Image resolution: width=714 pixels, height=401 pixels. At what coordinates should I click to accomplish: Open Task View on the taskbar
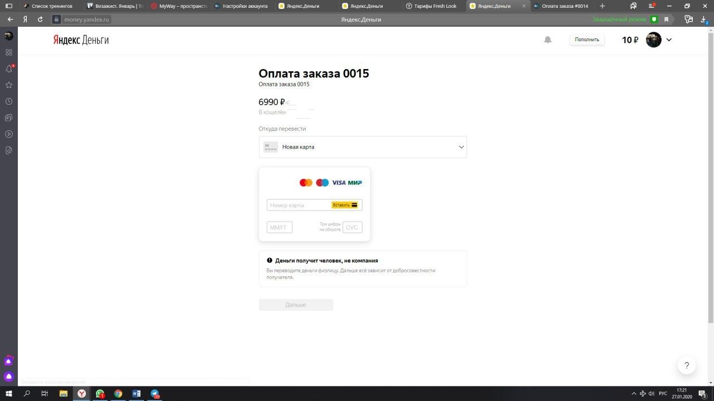click(x=45, y=393)
